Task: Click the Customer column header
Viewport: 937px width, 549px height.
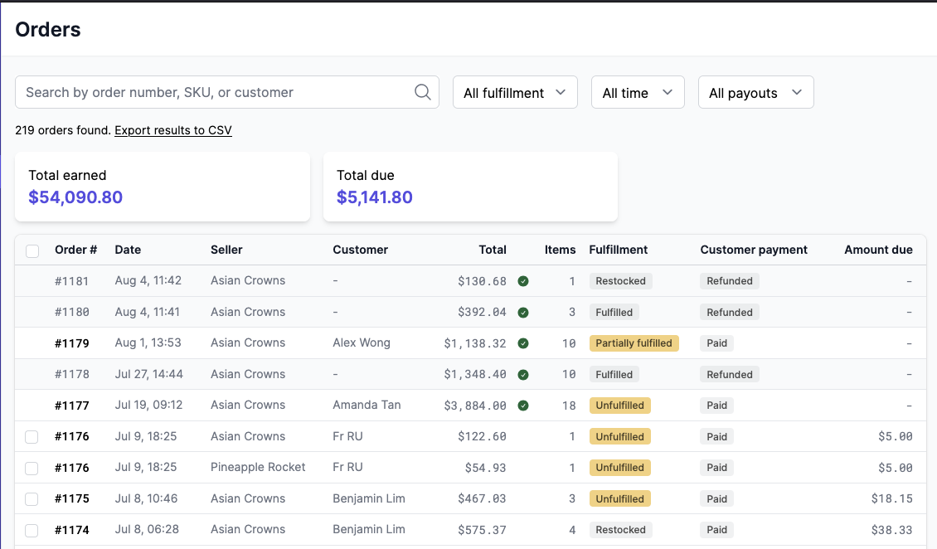Action: (360, 250)
